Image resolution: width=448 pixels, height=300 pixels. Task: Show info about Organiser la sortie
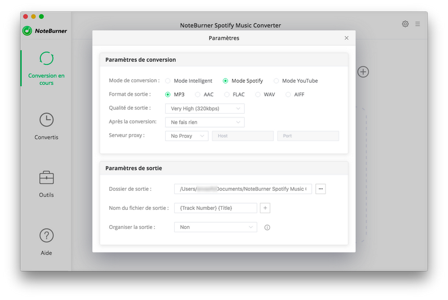click(267, 227)
